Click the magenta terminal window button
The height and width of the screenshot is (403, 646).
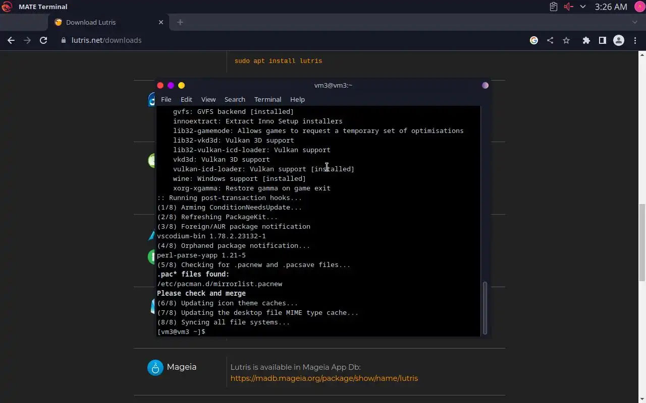pos(171,86)
